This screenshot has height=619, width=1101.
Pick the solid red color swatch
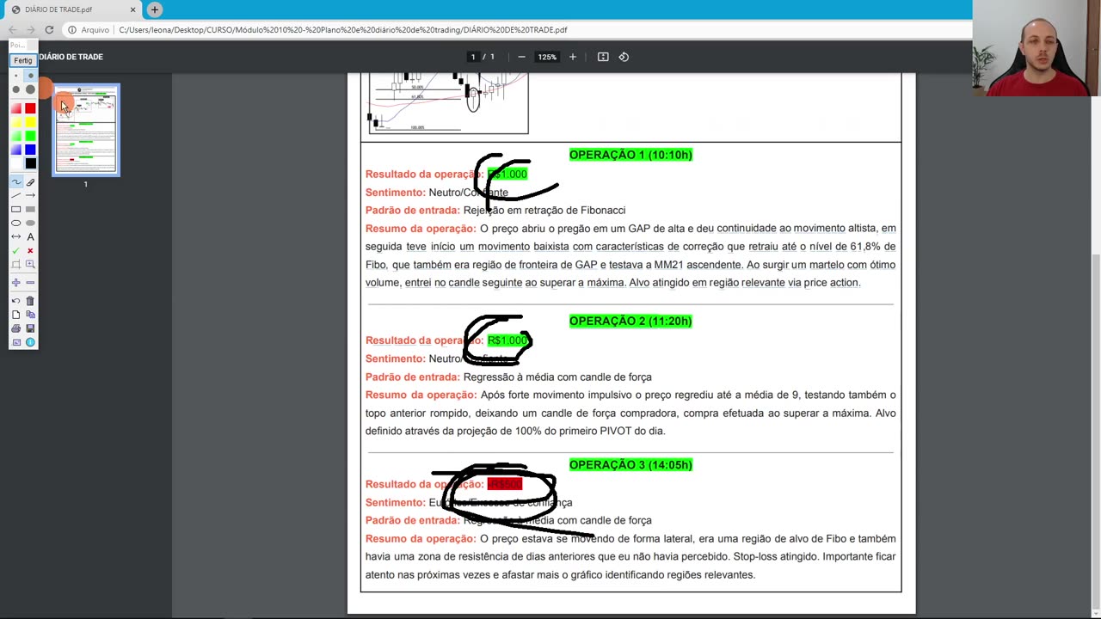click(30, 107)
